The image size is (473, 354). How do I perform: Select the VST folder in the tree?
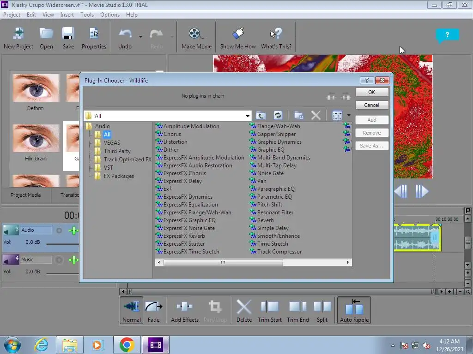pyautogui.click(x=108, y=168)
